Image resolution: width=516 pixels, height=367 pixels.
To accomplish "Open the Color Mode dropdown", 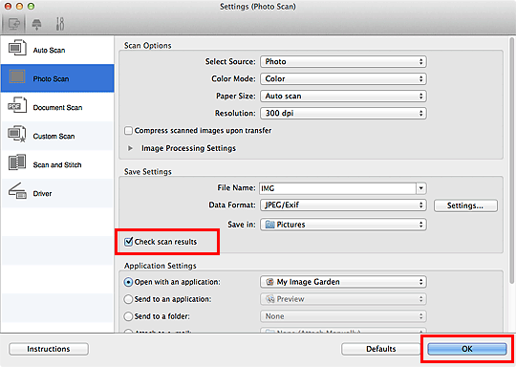I will [x=343, y=78].
